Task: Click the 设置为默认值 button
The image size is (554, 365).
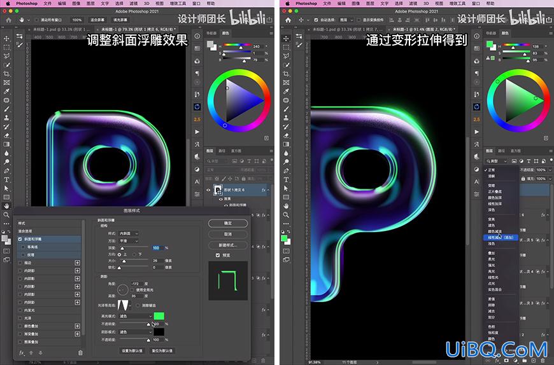Action: pyautogui.click(x=132, y=351)
